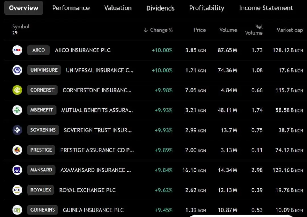Click the 48.11 M volume value

pos(227,110)
